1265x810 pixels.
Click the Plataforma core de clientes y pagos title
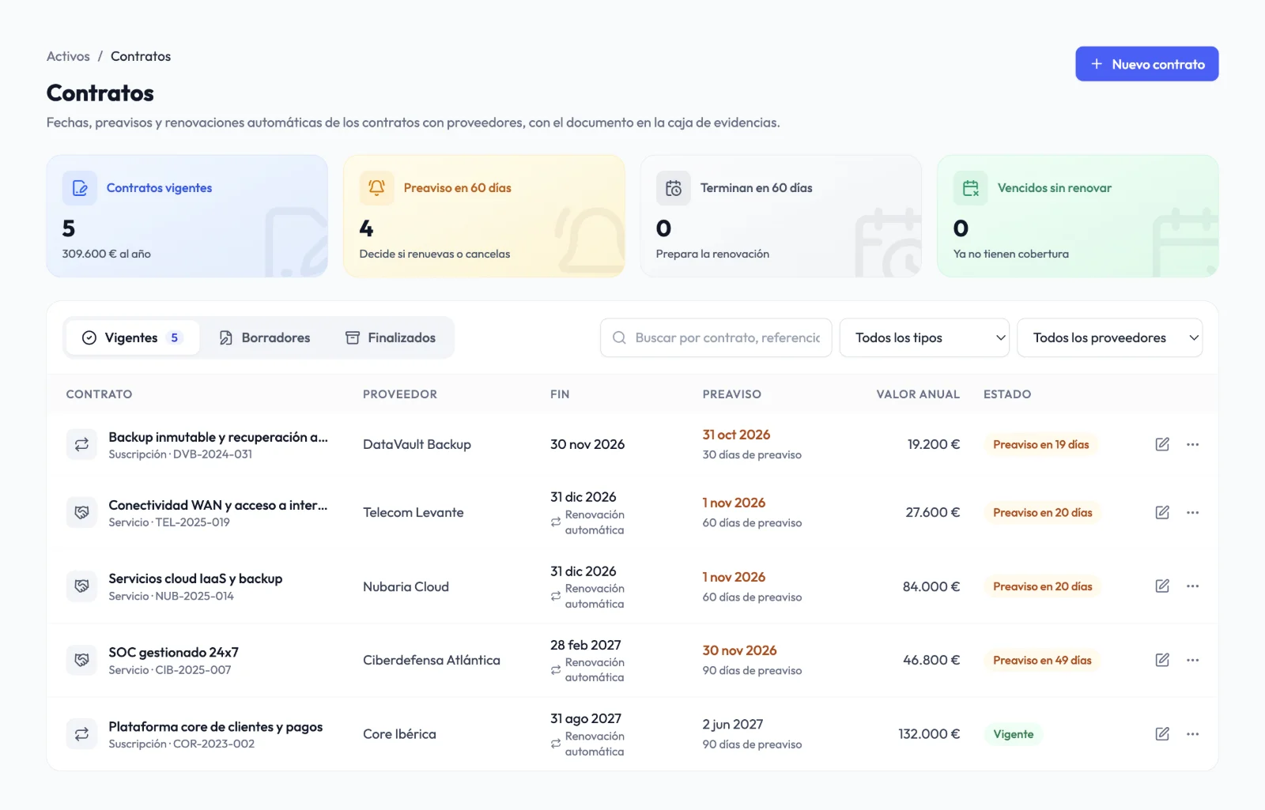216,726
